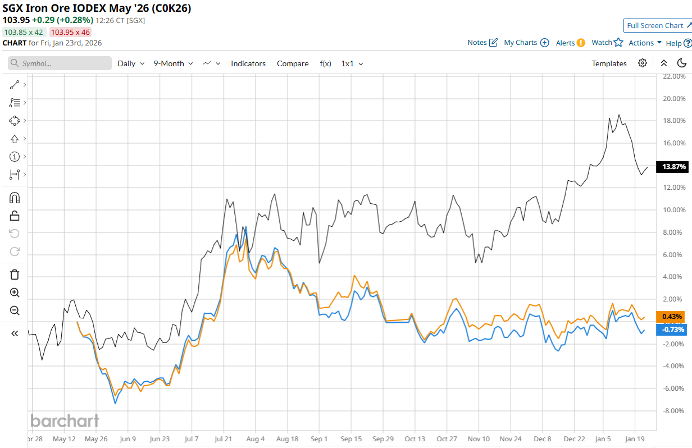
Task: Open the Templates button
Action: coord(609,63)
